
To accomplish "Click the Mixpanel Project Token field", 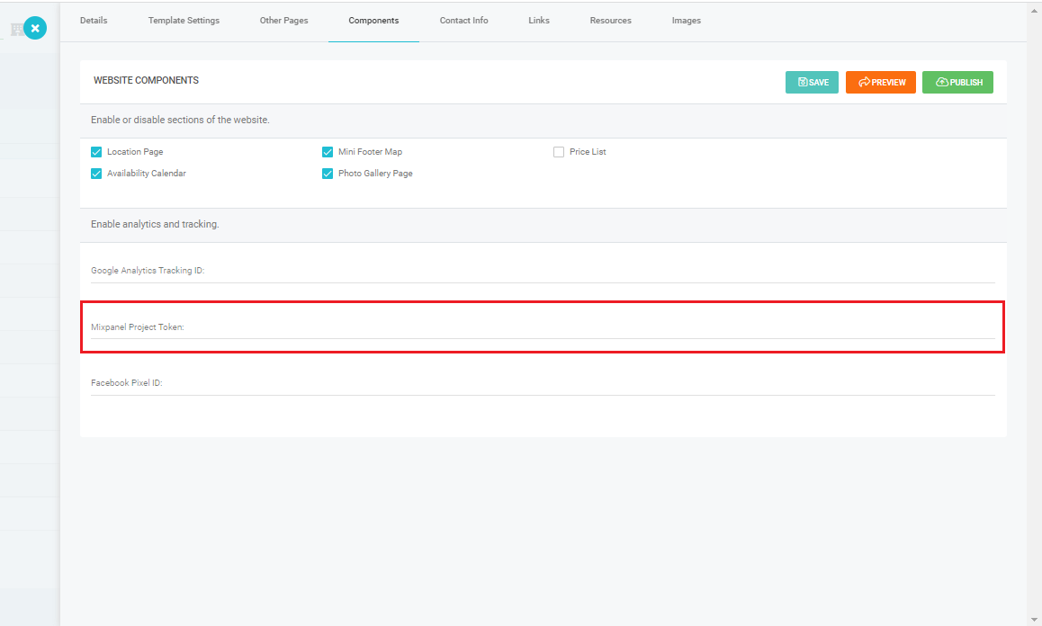I will (543, 327).
